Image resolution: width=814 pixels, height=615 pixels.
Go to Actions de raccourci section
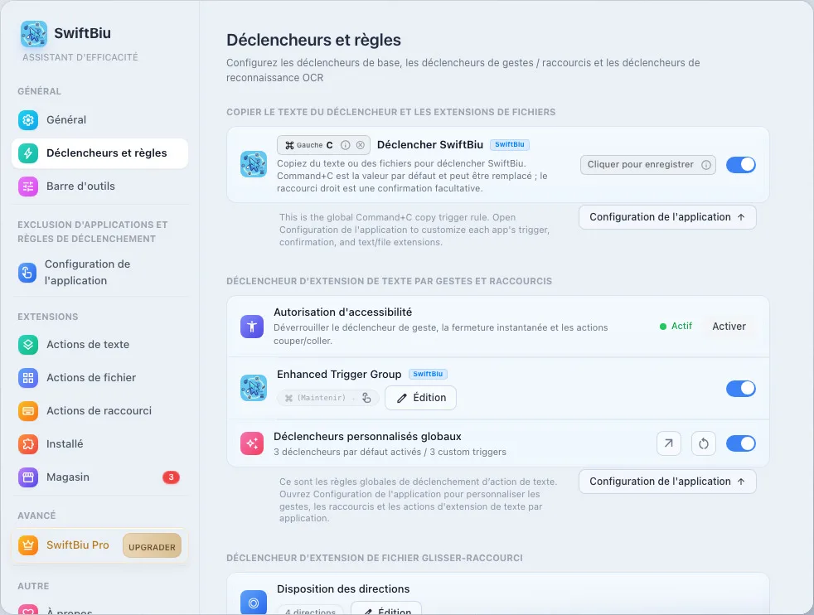(x=99, y=410)
